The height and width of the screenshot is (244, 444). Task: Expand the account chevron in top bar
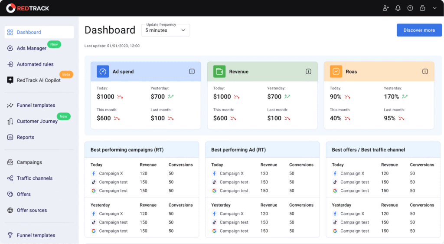(x=434, y=8)
